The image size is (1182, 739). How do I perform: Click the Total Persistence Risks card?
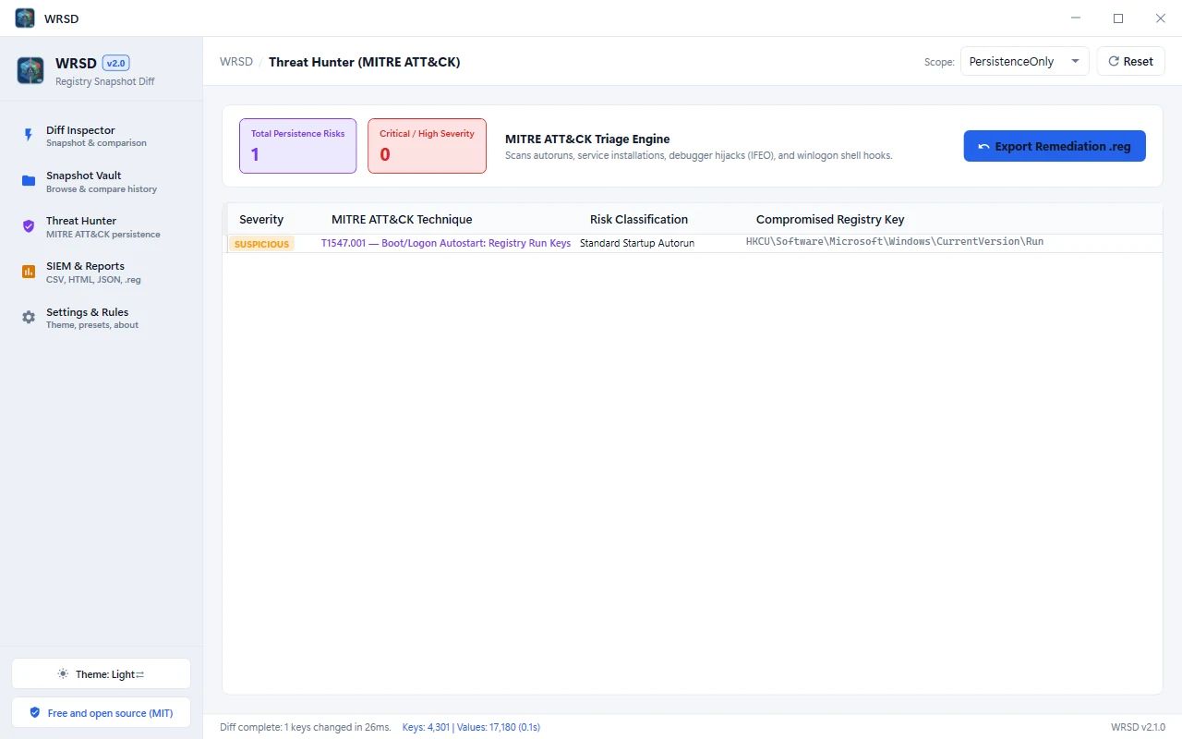tap(297, 146)
